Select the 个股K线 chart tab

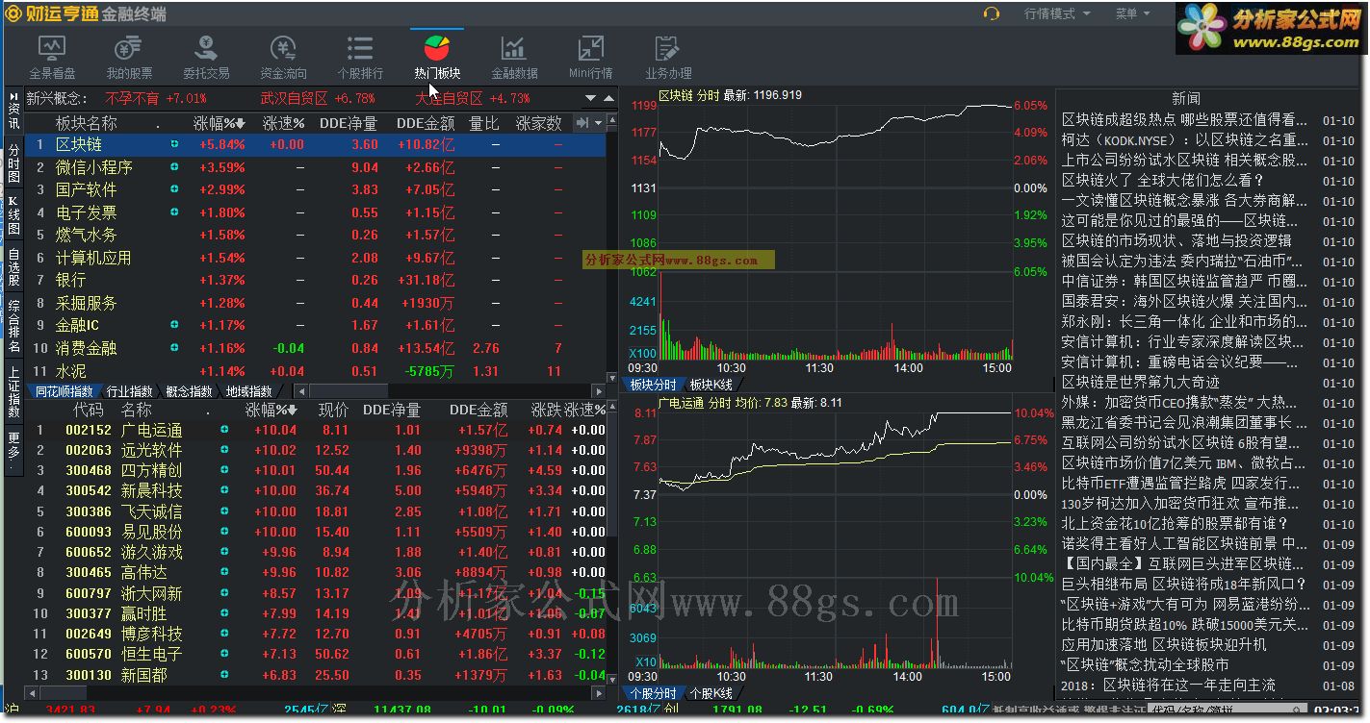[712, 693]
